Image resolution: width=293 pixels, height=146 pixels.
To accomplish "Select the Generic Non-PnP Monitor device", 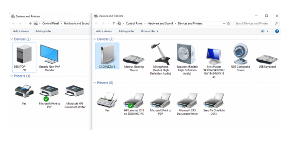I will (49, 58).
